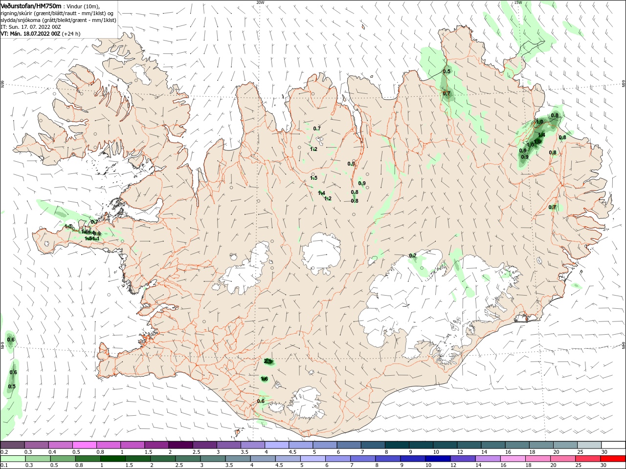Pick the bright red lower swatch starting at 30
626x469 pixels.
point(612,459)
